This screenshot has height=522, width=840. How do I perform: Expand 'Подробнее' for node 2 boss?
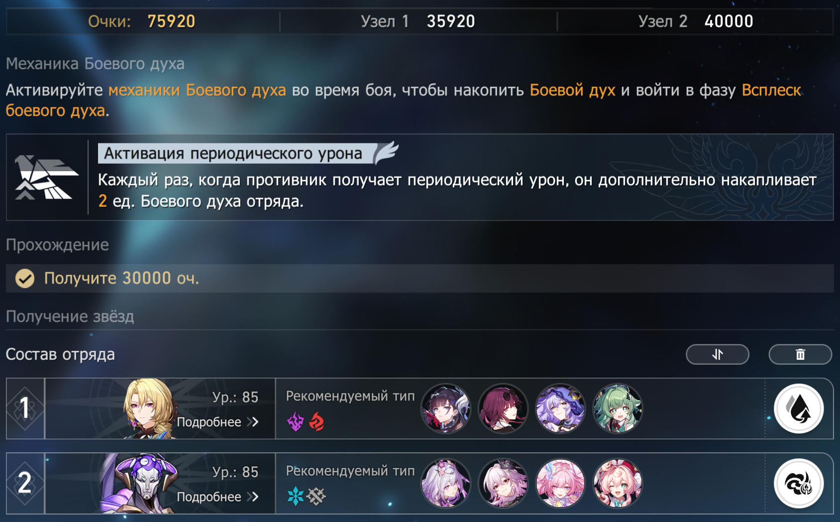(x=217, y=497)
